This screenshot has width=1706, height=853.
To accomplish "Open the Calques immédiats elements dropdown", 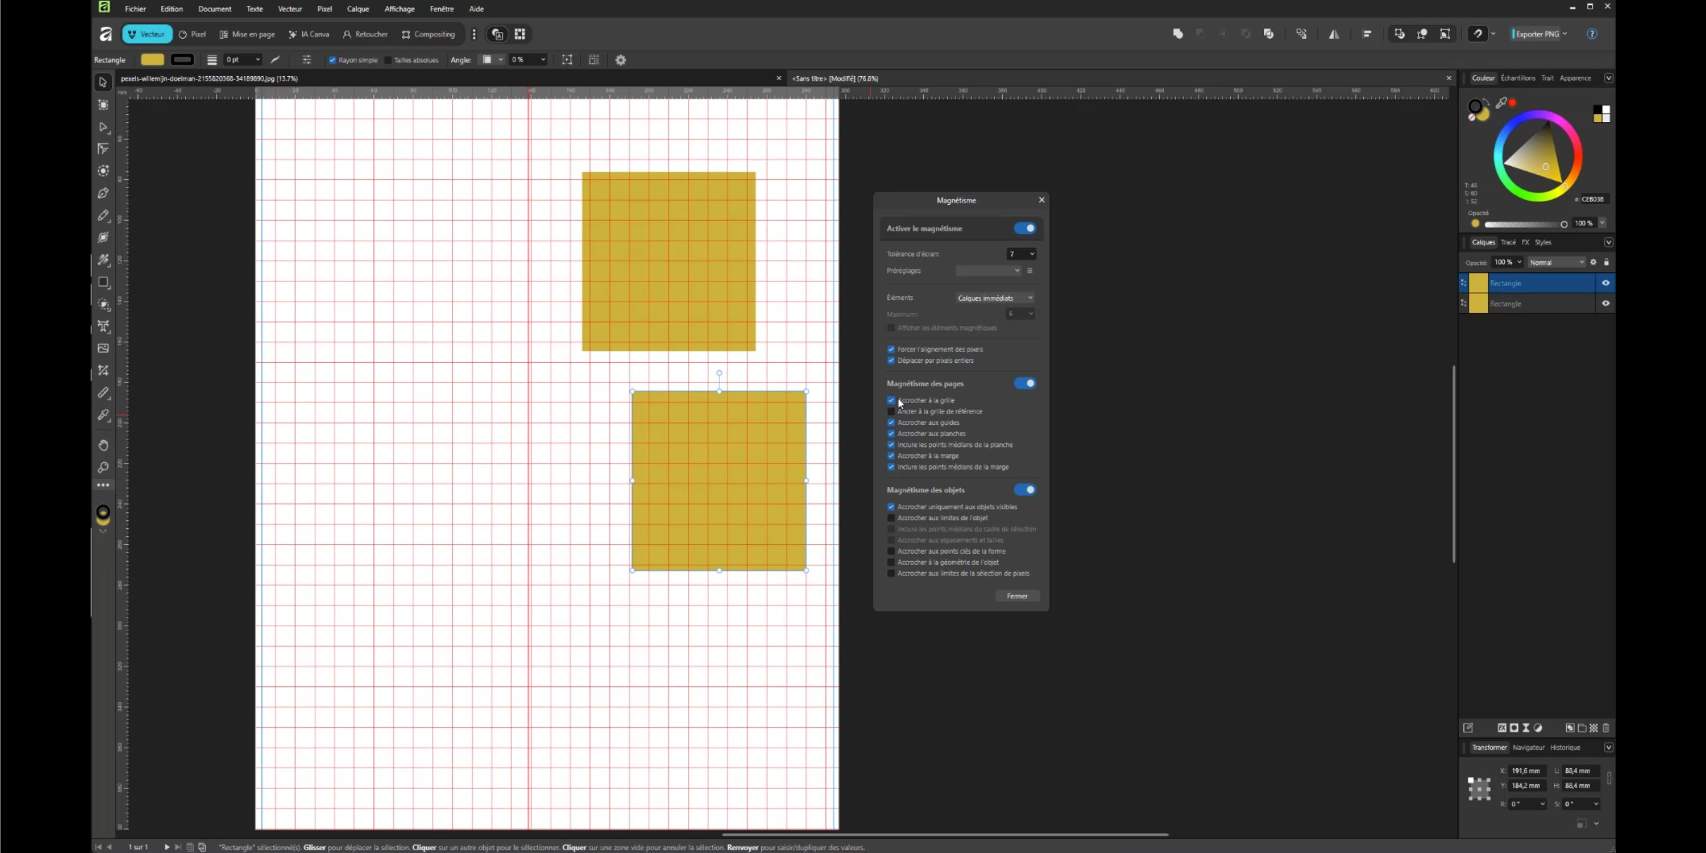I will coord(995,298).
